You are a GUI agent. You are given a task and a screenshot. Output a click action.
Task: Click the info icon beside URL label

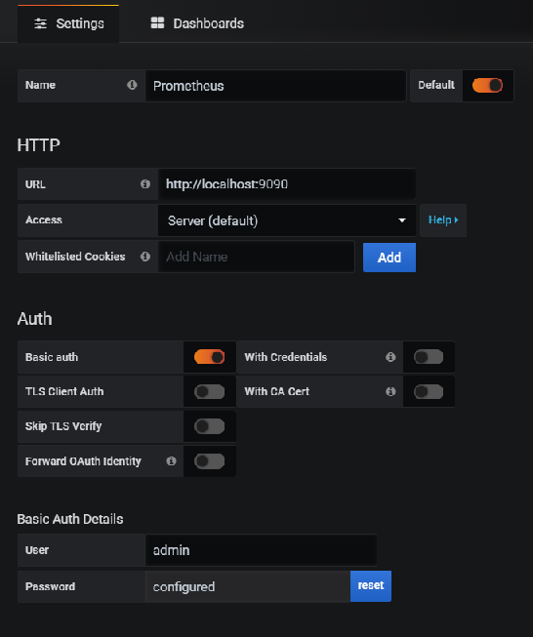[x=145, y=184]
